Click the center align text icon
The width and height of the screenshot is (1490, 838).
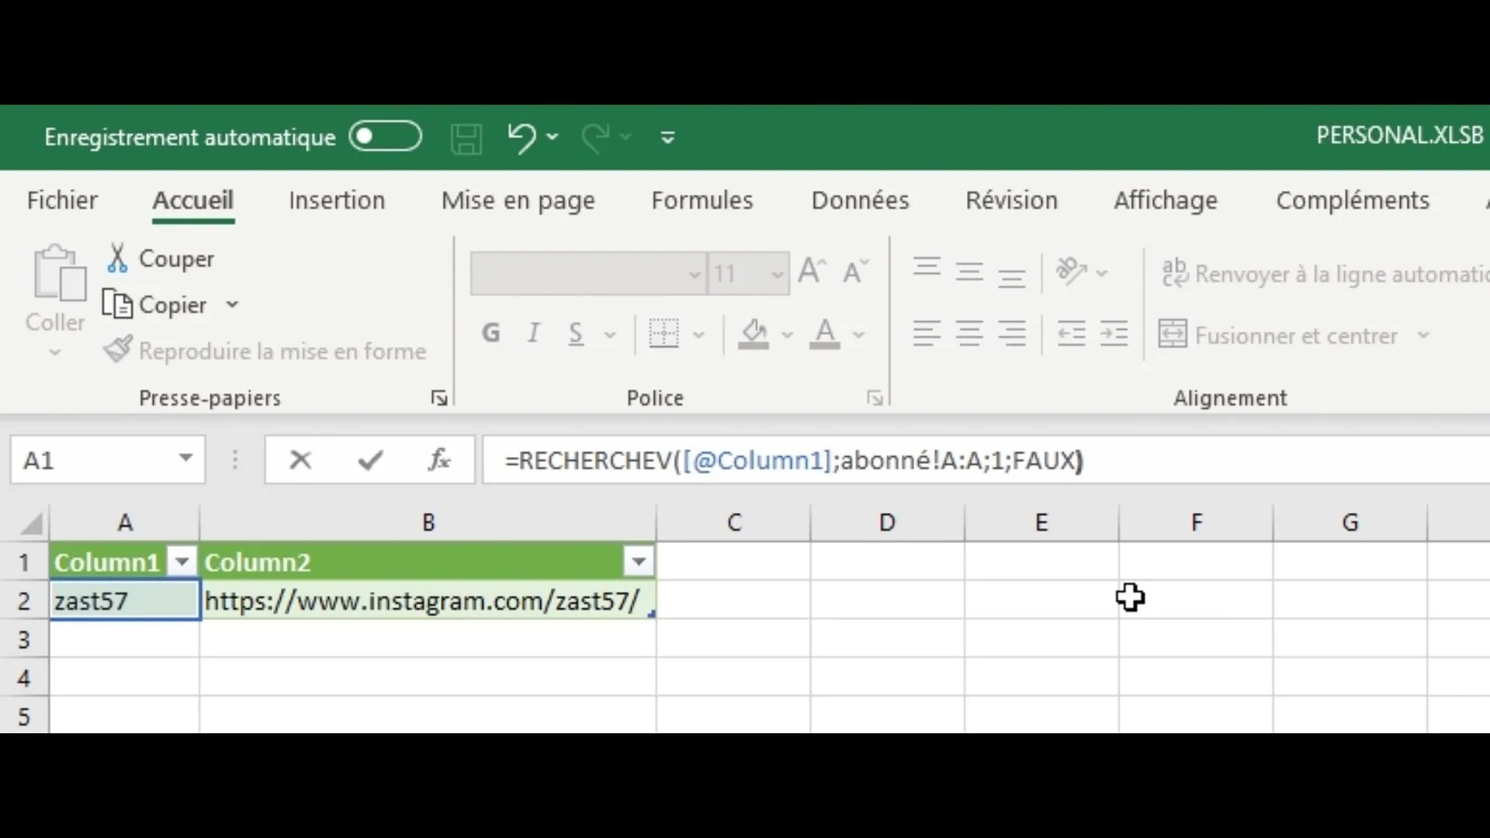click(x=968, y=334)
